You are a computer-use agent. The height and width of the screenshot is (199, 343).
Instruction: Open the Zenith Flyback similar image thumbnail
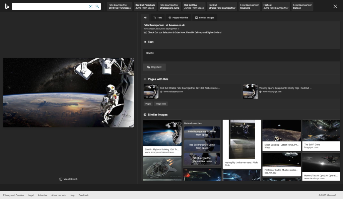point(162,133)
